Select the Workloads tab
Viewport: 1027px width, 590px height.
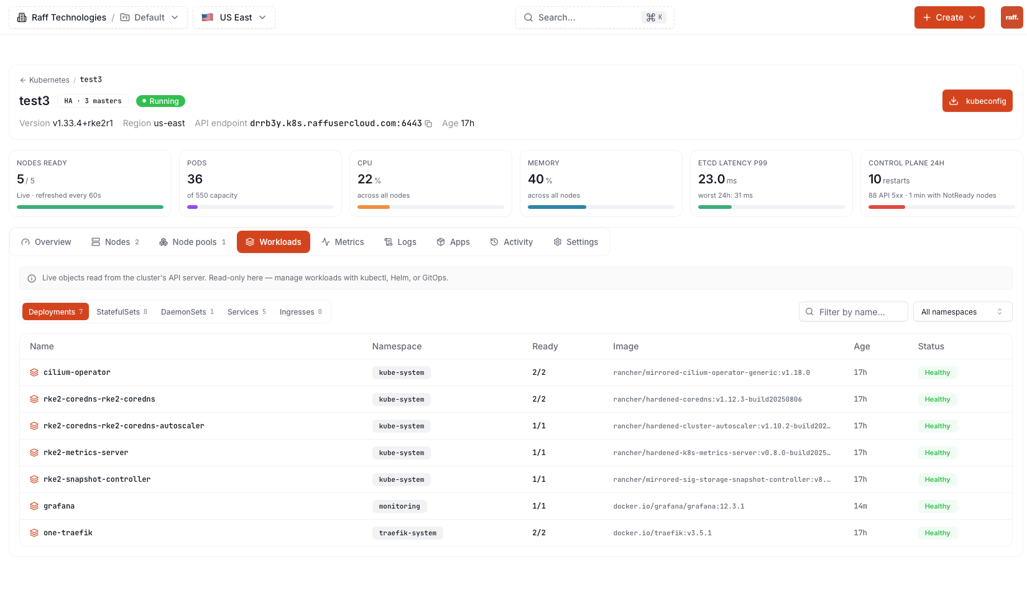[x=274, y=242]
